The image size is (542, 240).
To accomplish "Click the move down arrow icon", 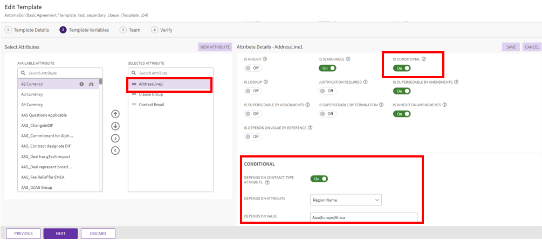I will pyautogui.click(x=115, y=126).
